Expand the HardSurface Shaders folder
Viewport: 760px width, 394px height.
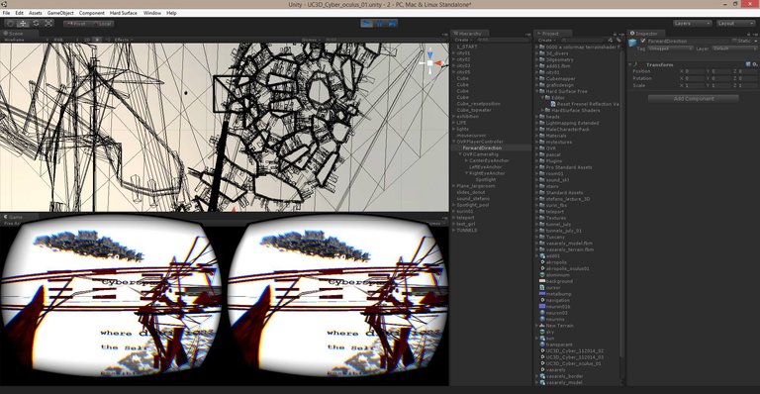pyautogui.click(x=543, y=111)
